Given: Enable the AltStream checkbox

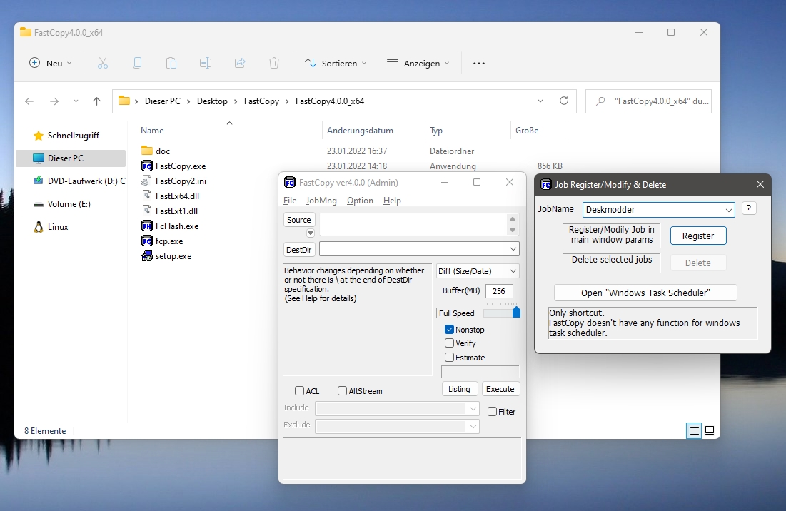Looking at the screenshot, I should pyautogui.click(x=343, y=391).
